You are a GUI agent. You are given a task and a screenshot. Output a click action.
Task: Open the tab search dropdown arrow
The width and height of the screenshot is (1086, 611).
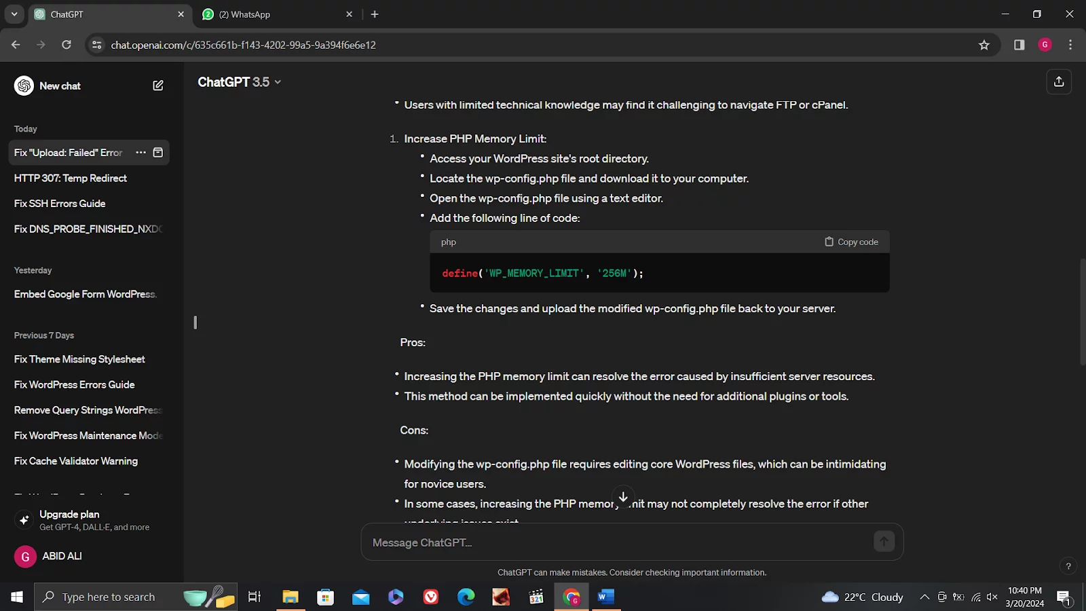click(14, 14)
